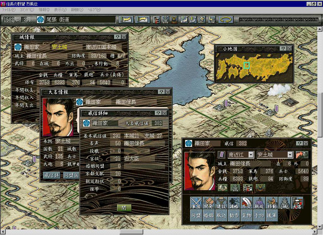Click the 軍団 (army) command icon

[197, 203]
